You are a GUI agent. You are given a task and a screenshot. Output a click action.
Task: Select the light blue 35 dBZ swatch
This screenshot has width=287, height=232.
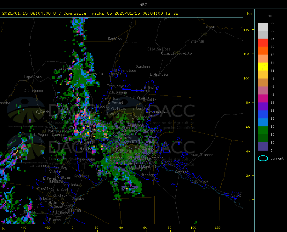(x=263, y=123)
